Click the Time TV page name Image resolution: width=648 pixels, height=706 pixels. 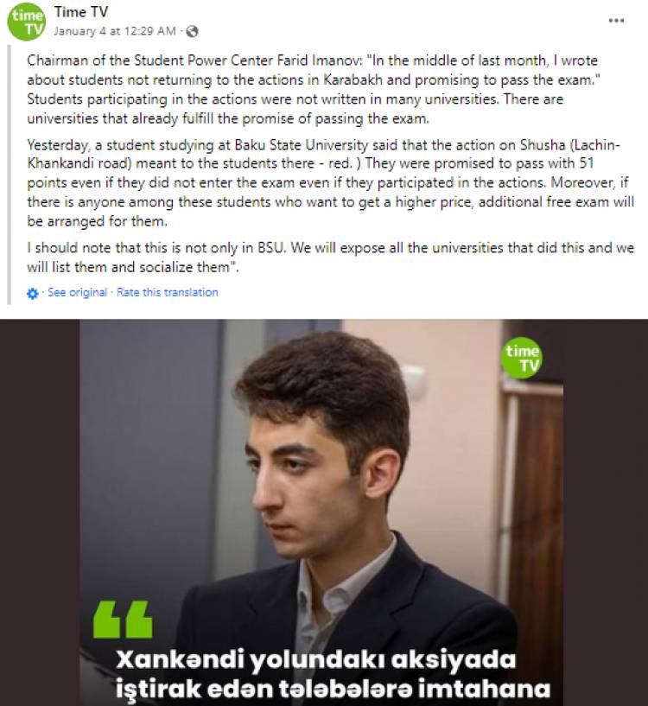pos(81,12)
